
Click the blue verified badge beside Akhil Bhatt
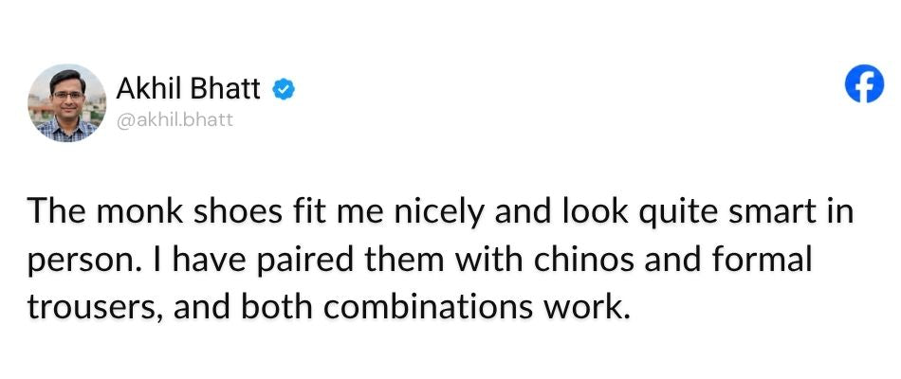point(284,90)
